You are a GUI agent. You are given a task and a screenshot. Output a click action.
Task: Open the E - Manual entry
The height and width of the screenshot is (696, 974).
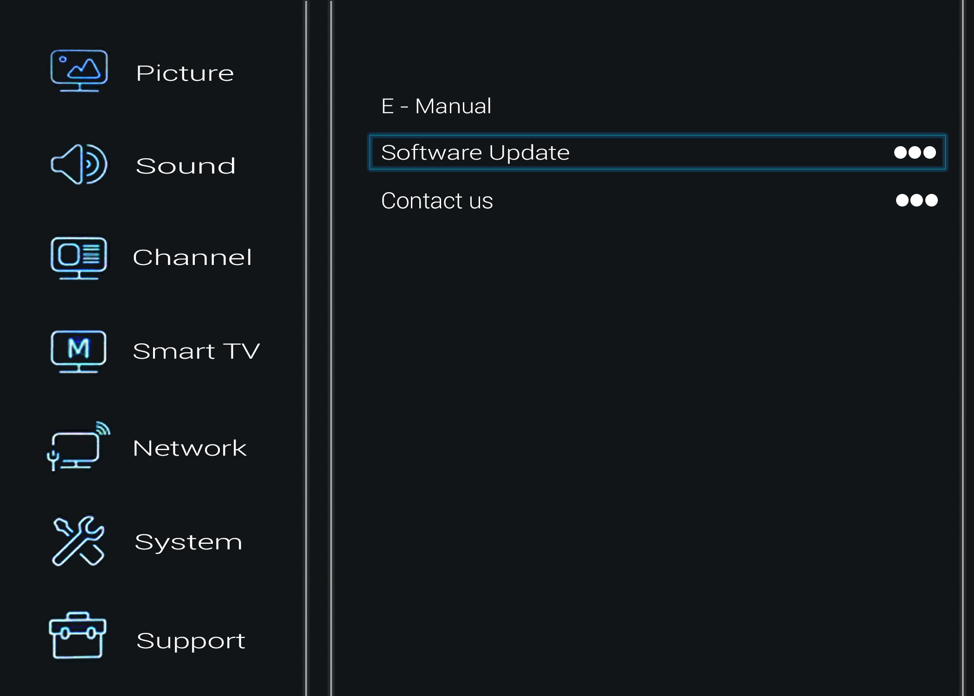[436, 106]
